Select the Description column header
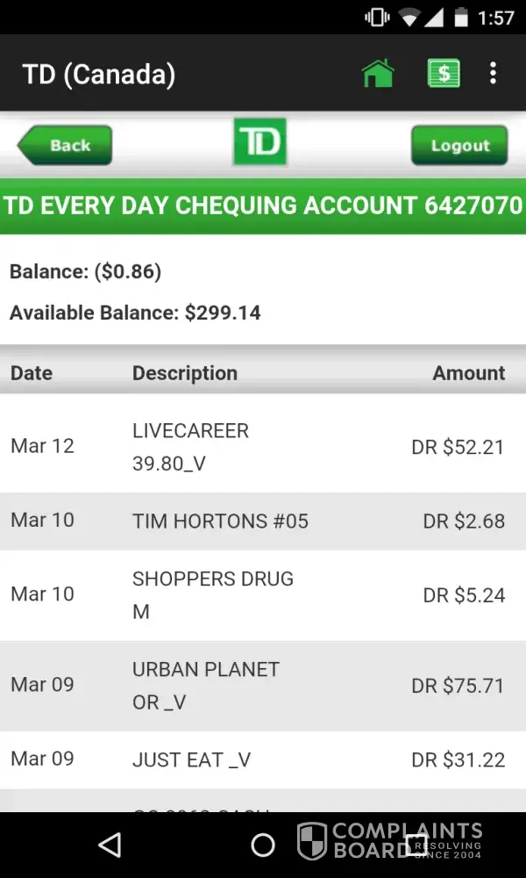The image size is (526, 878). click(x=185, y=373)
